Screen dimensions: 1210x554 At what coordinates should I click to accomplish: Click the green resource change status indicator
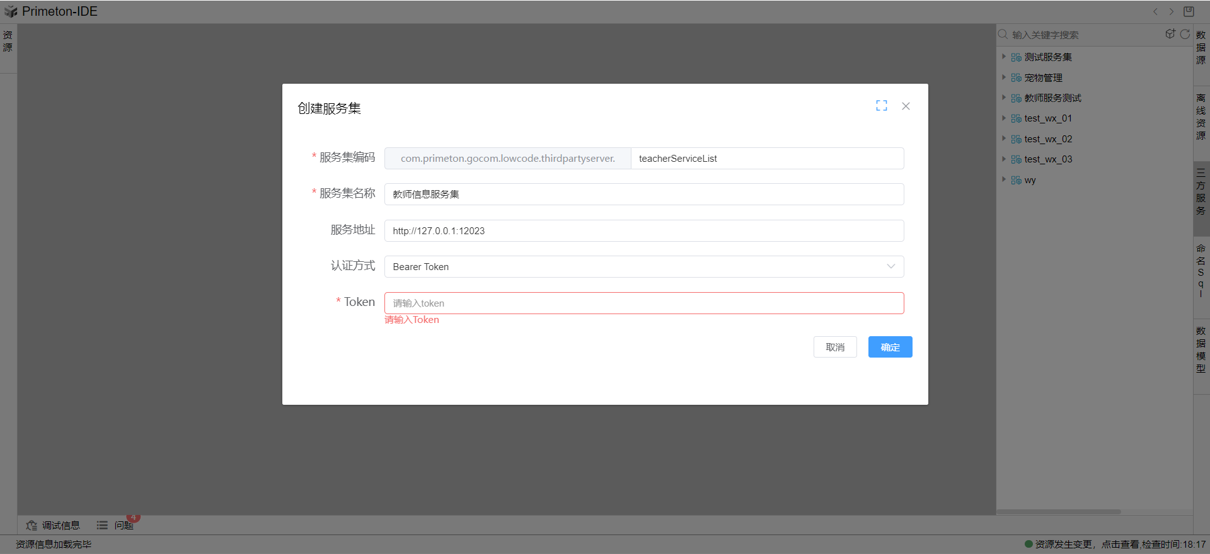[1028, 544]
